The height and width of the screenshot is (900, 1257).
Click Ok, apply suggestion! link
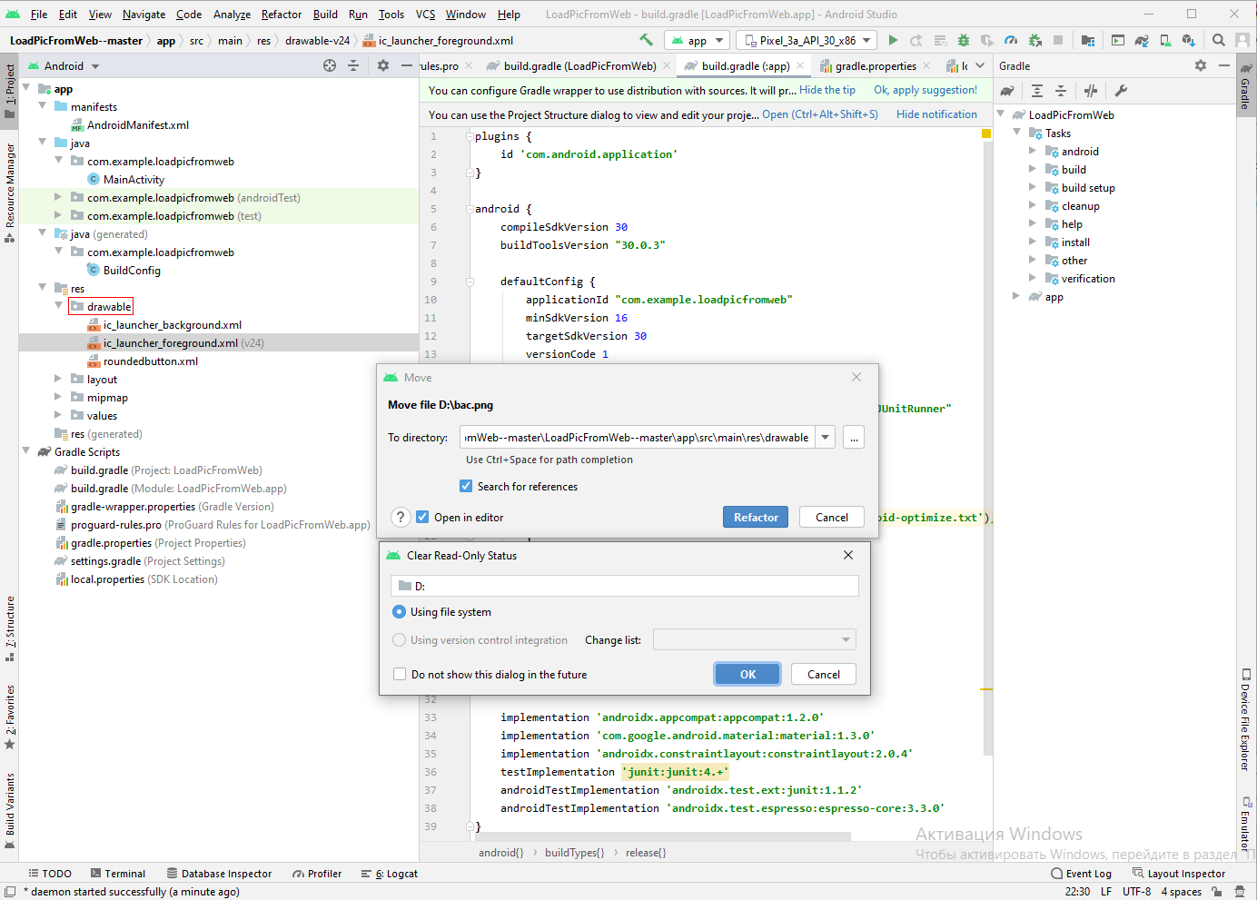925,90
